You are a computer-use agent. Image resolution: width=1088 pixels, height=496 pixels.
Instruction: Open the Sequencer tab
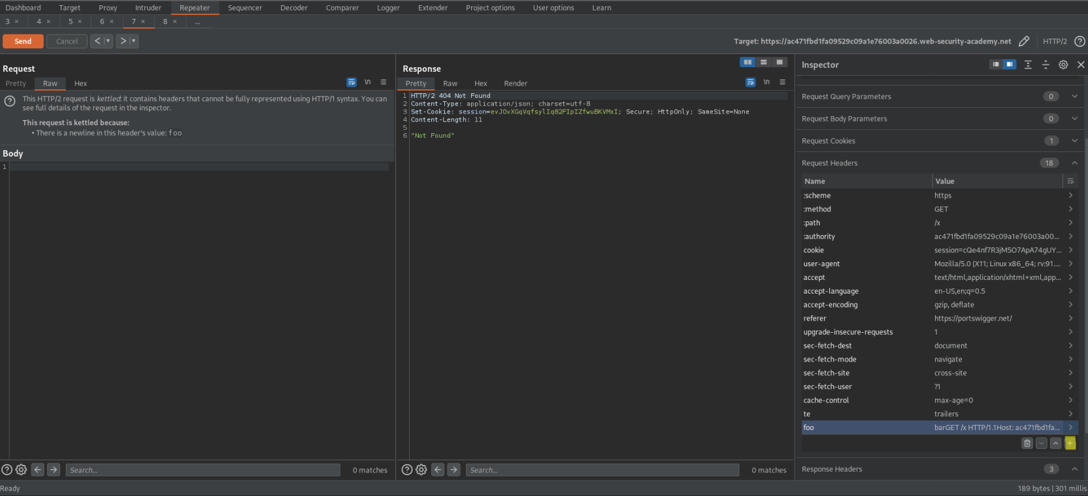pyautogui.click(x=245, y=8)
